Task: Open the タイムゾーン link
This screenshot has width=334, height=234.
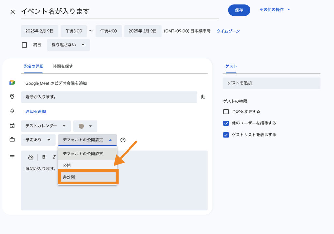Action: click(228, 31)
